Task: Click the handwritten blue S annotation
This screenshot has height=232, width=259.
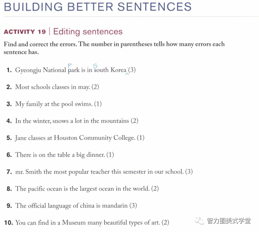Action: [x=95, y=66]
